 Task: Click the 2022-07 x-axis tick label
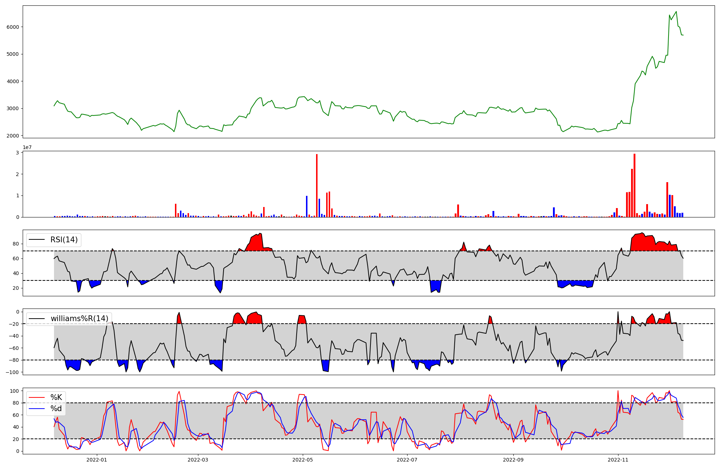coord(407,460)
